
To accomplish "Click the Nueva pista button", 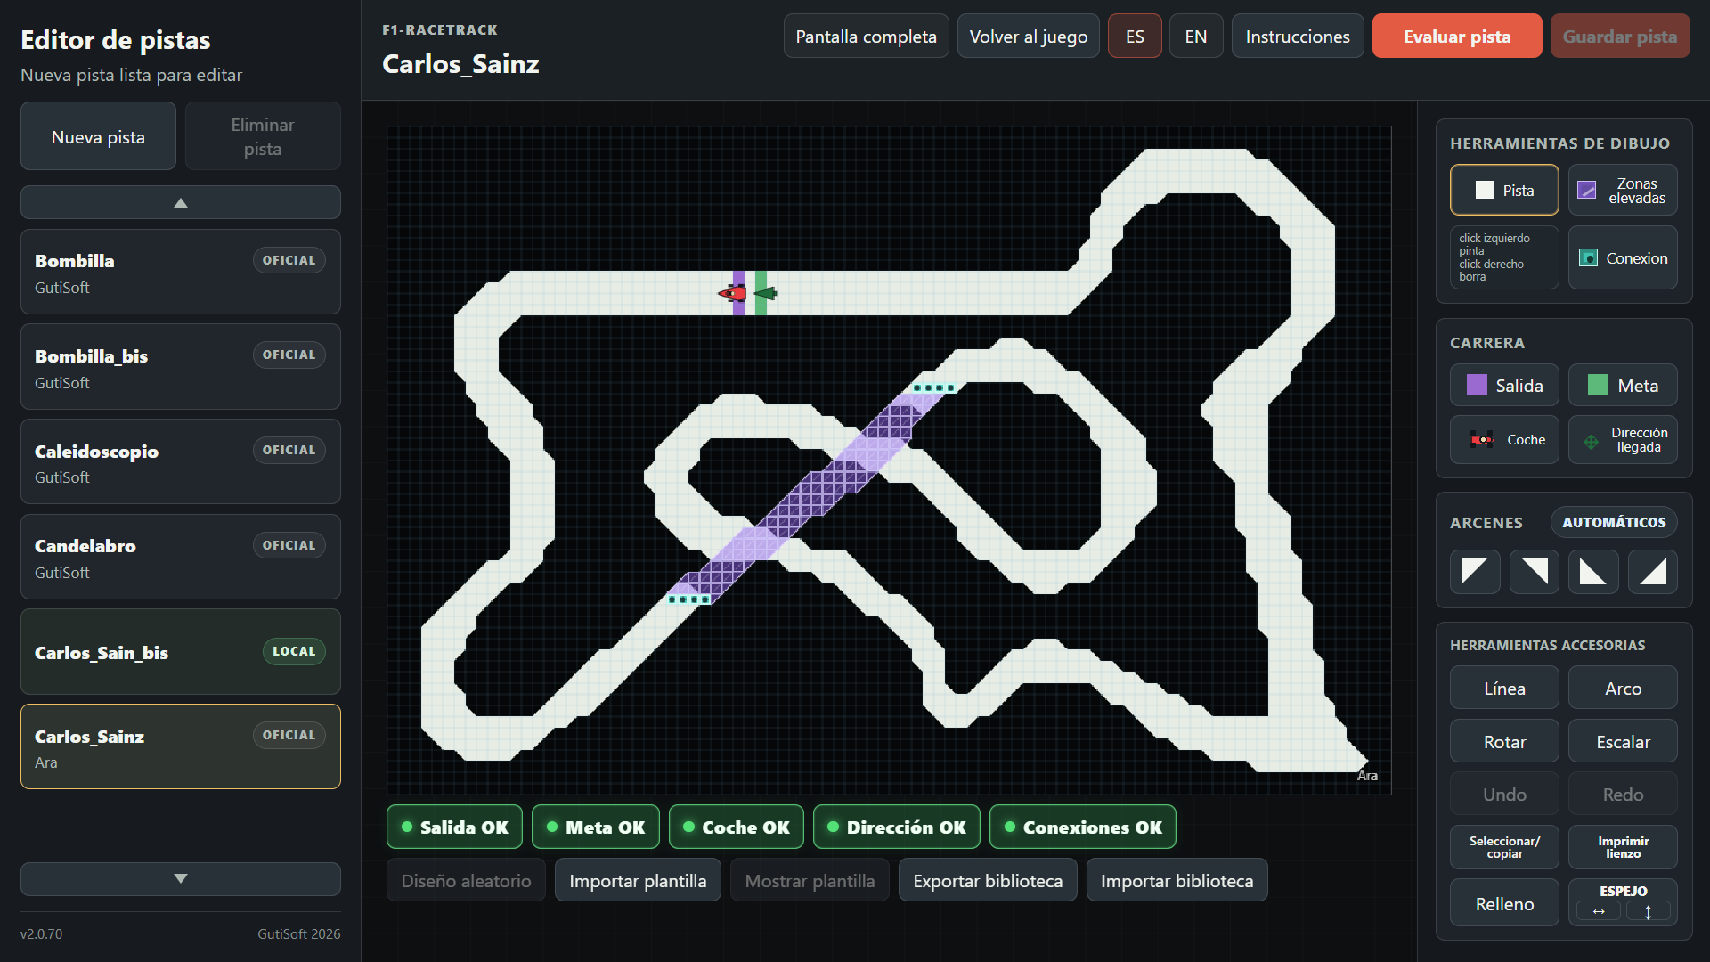I will 98,136.
